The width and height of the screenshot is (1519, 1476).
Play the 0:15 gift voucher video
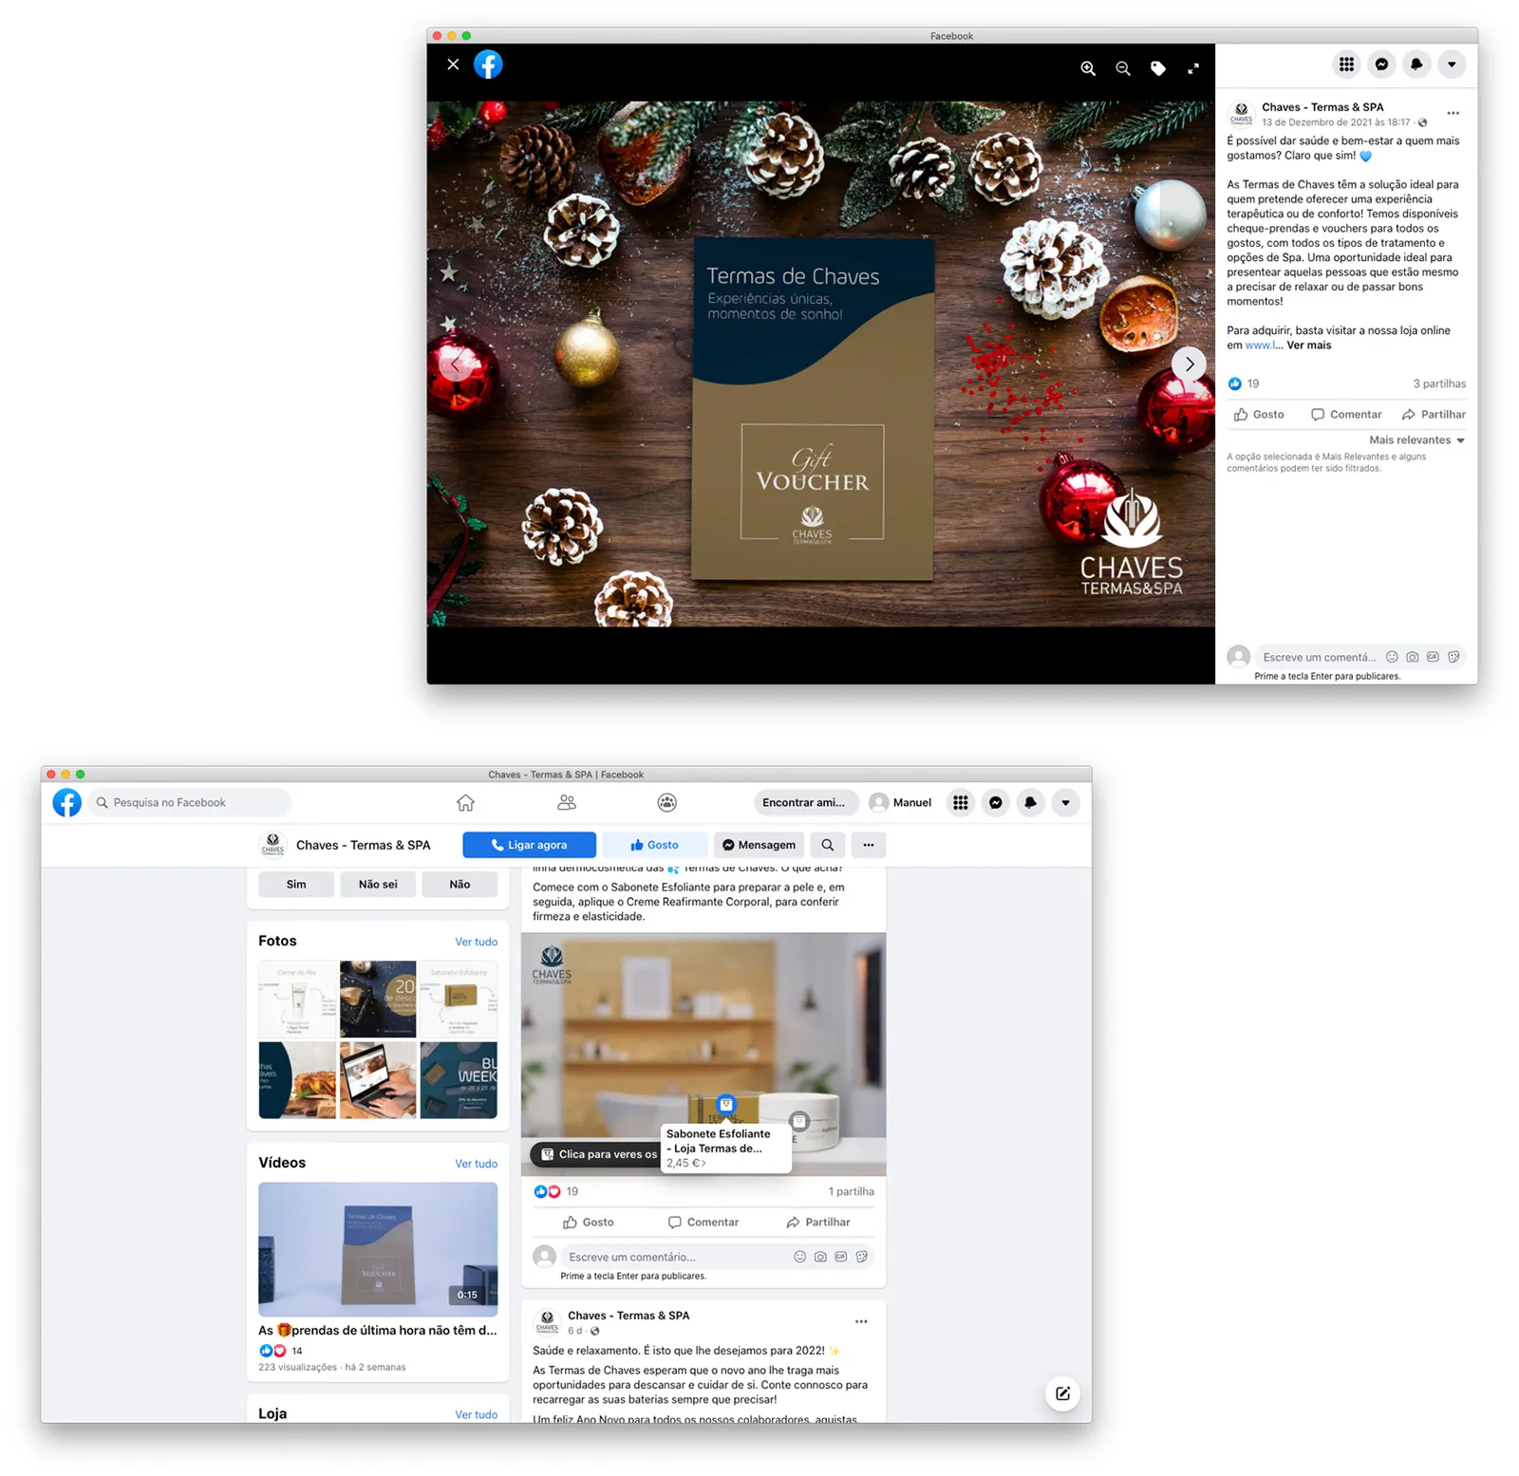point(378,1250)
